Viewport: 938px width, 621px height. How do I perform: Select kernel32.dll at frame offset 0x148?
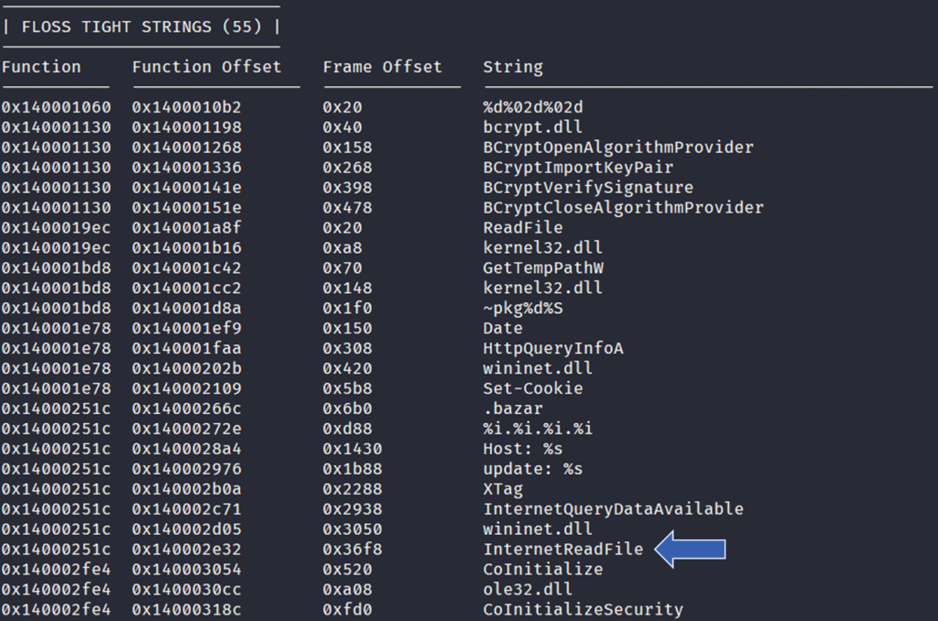coord(543,288)
